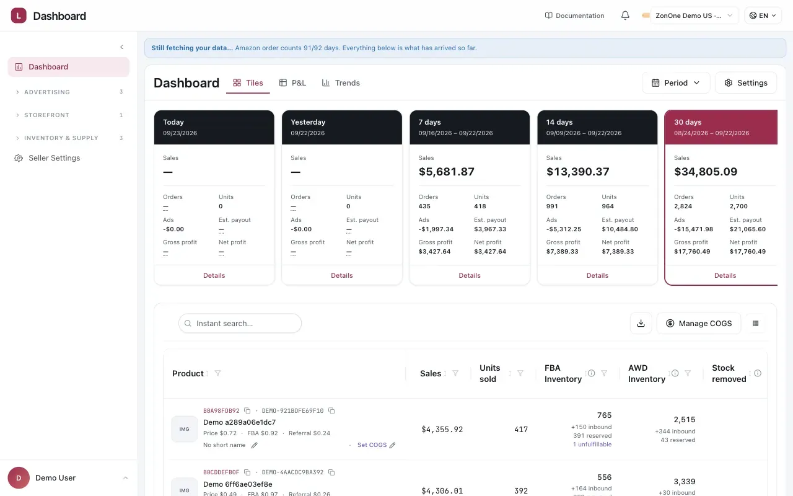Sort by the Units sold column

tap(510, 373)
